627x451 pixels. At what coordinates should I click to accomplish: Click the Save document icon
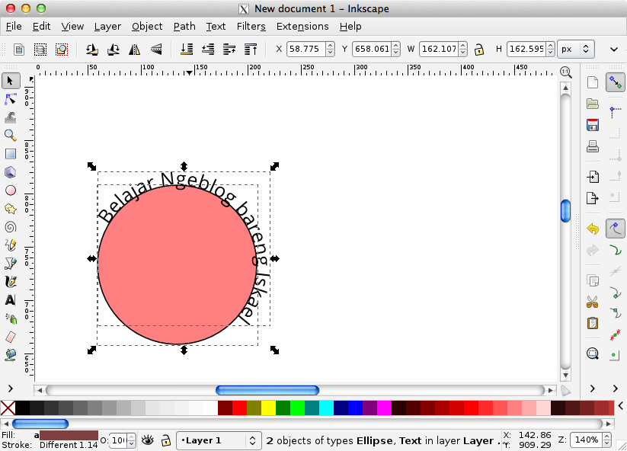point(593,125)
